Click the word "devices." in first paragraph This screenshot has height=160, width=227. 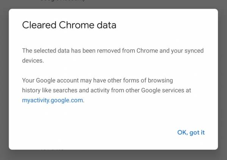tap(33, 61)
